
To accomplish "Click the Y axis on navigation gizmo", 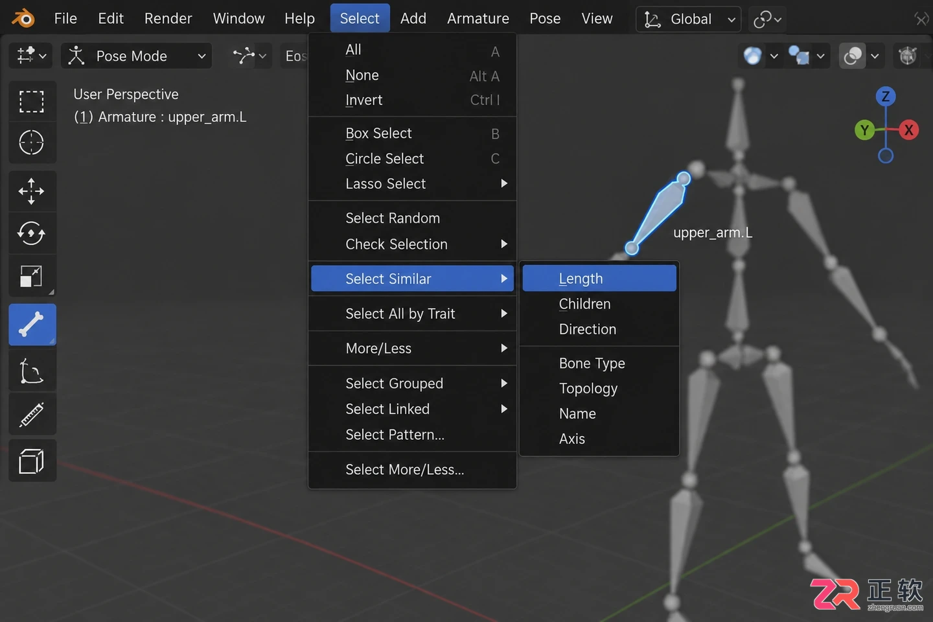I will [864, 130].
